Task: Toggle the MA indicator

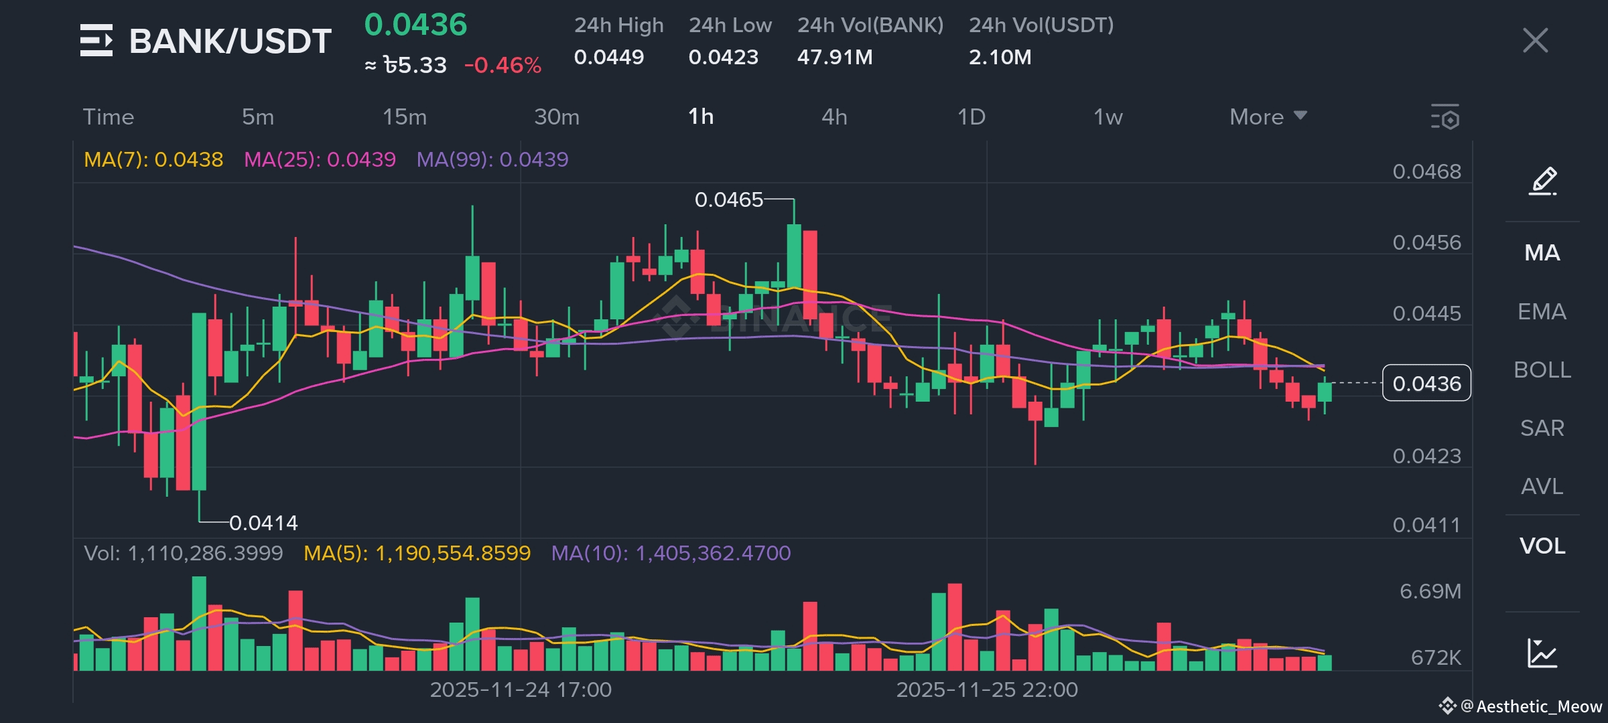Action: 1542,253
